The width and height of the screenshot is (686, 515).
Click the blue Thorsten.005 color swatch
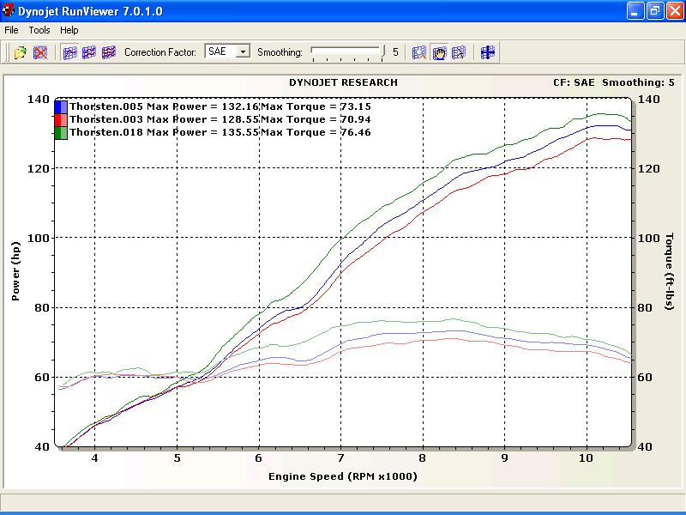coord(61,106)
